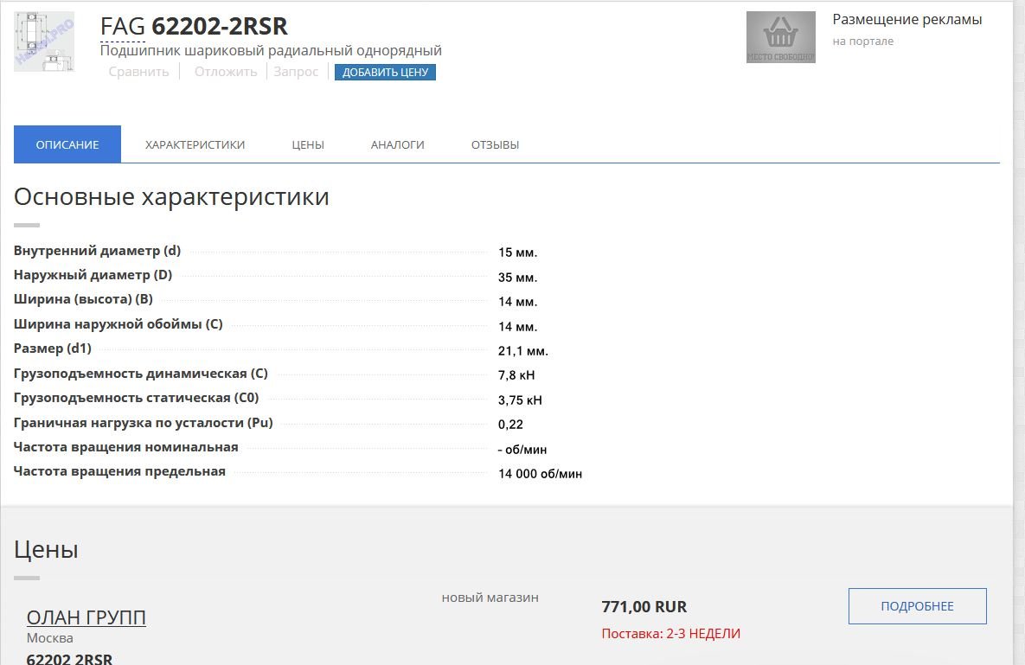The height and width of the screenshot is (665, 1025).
Task: Click the Поставка: 2-3 НЕДЕЛИ text
Action: (x=670, y=634)
